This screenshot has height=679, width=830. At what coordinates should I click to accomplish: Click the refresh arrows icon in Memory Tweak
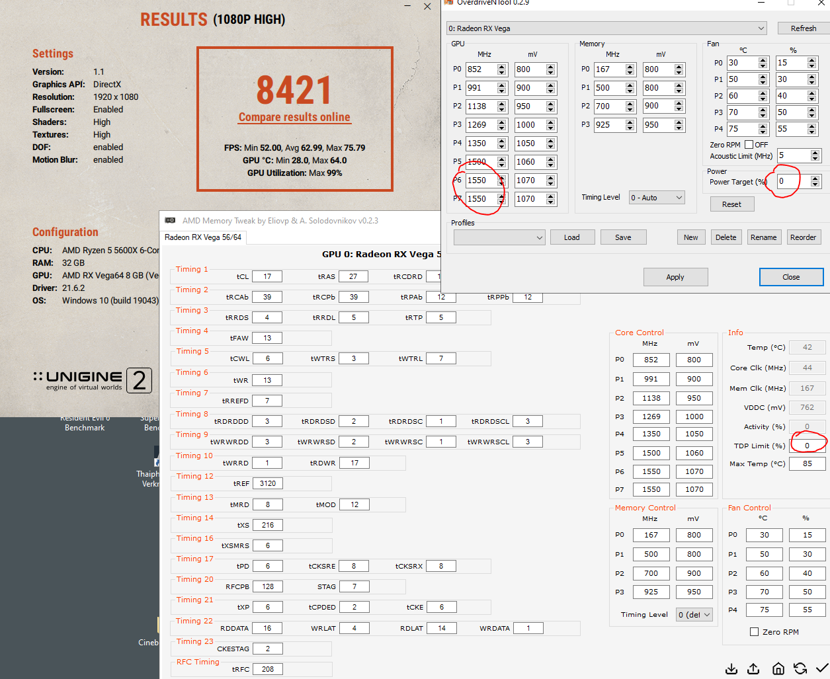[800, 668]
